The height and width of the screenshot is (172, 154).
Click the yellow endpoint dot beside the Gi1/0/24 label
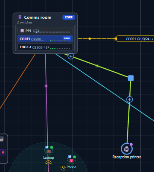coord(116,38)
